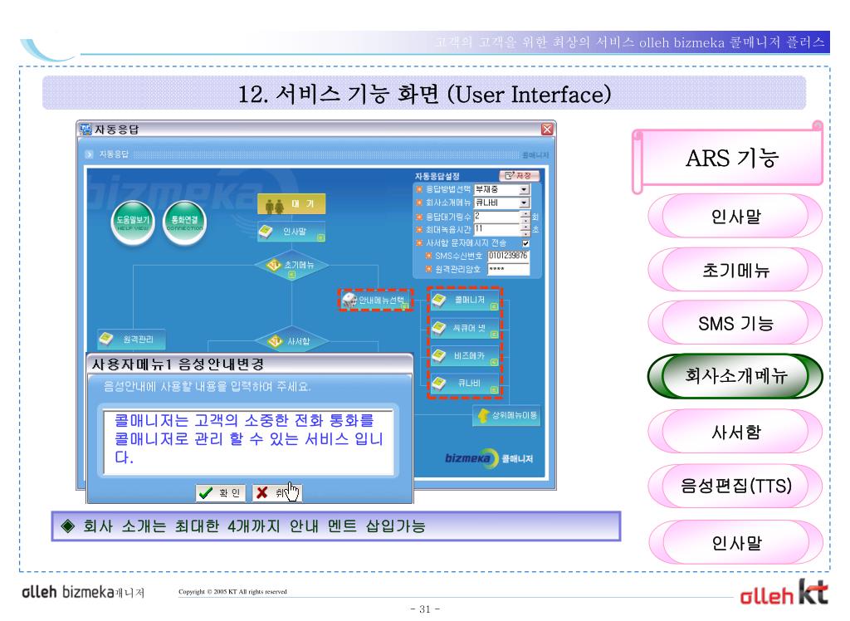This screenshot has width=850, height=621.
Task: Click the '12. 서비스 기능 화면' slide title
Action: pyautogui.click(x=424, y=94)
